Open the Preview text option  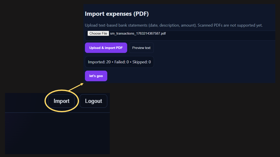pos(141,48)
